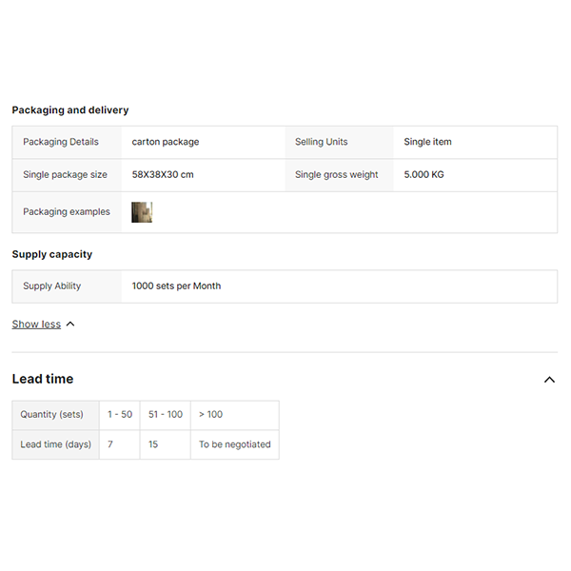Screen dimensions: 571x571
Task: Select the Packaging and delivery heading
Action: pos(70,110)
